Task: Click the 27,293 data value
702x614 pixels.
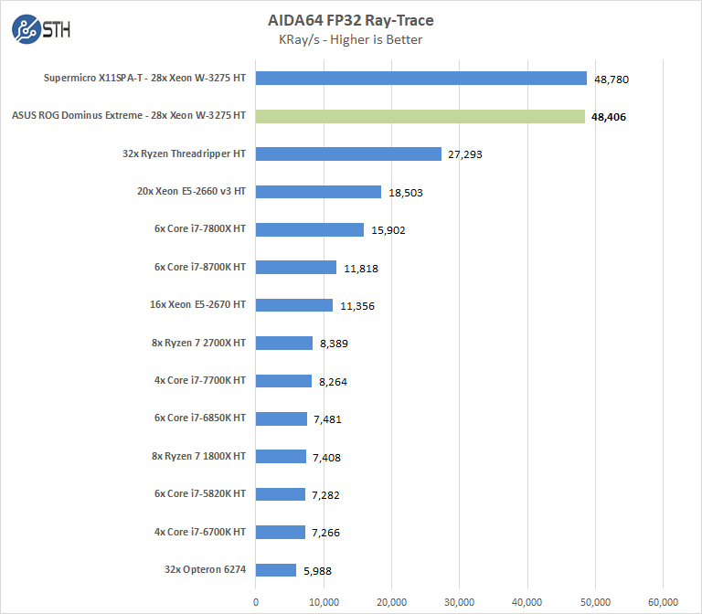Action: coord(464,154)
